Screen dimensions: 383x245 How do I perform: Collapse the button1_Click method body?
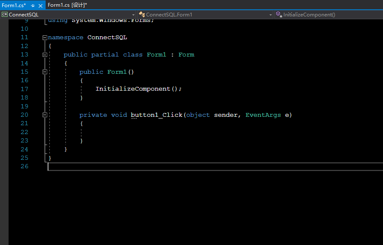pos(45,115)
